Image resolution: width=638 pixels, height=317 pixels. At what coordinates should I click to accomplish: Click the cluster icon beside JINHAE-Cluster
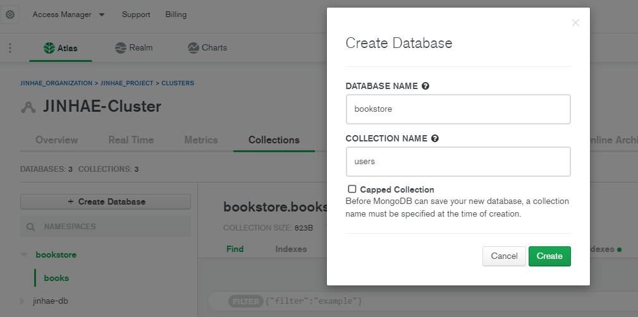(x=28, y=107)
